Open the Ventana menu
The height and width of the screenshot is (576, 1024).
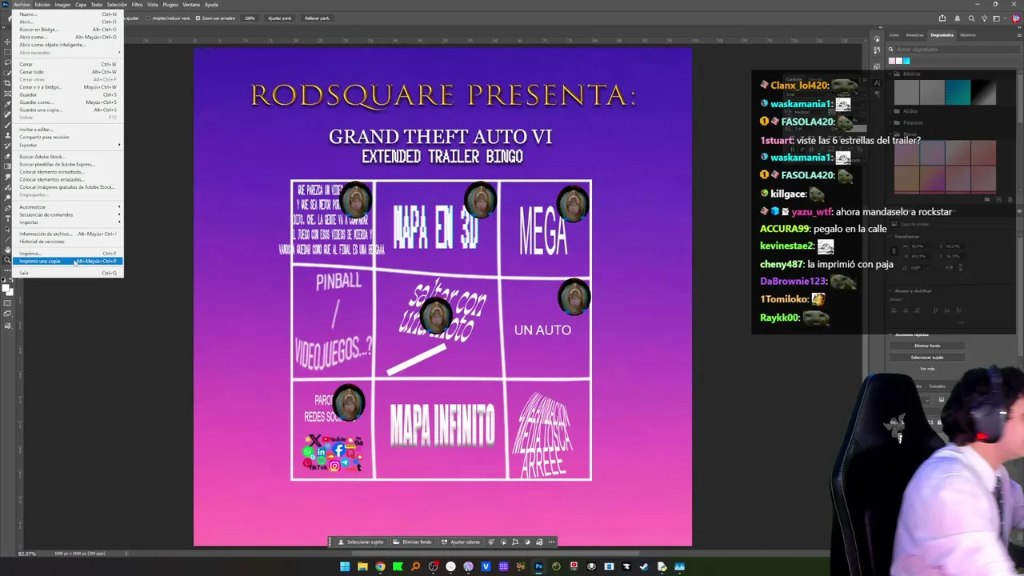(x=191, y=5)
